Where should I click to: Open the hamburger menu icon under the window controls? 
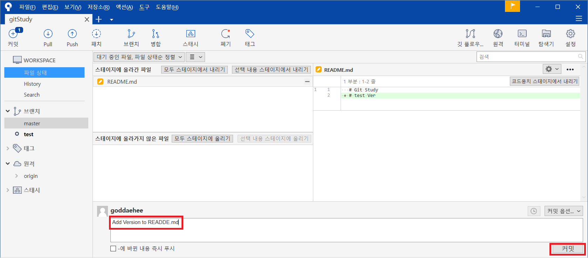(x=579, y=19)
